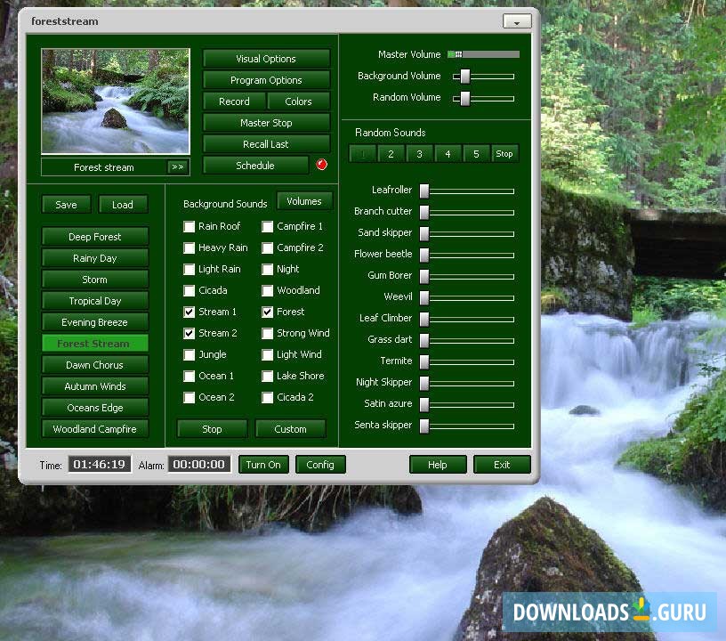726x641 pixels.
Task: Open the Colors settings
Action: coord(298,101)
